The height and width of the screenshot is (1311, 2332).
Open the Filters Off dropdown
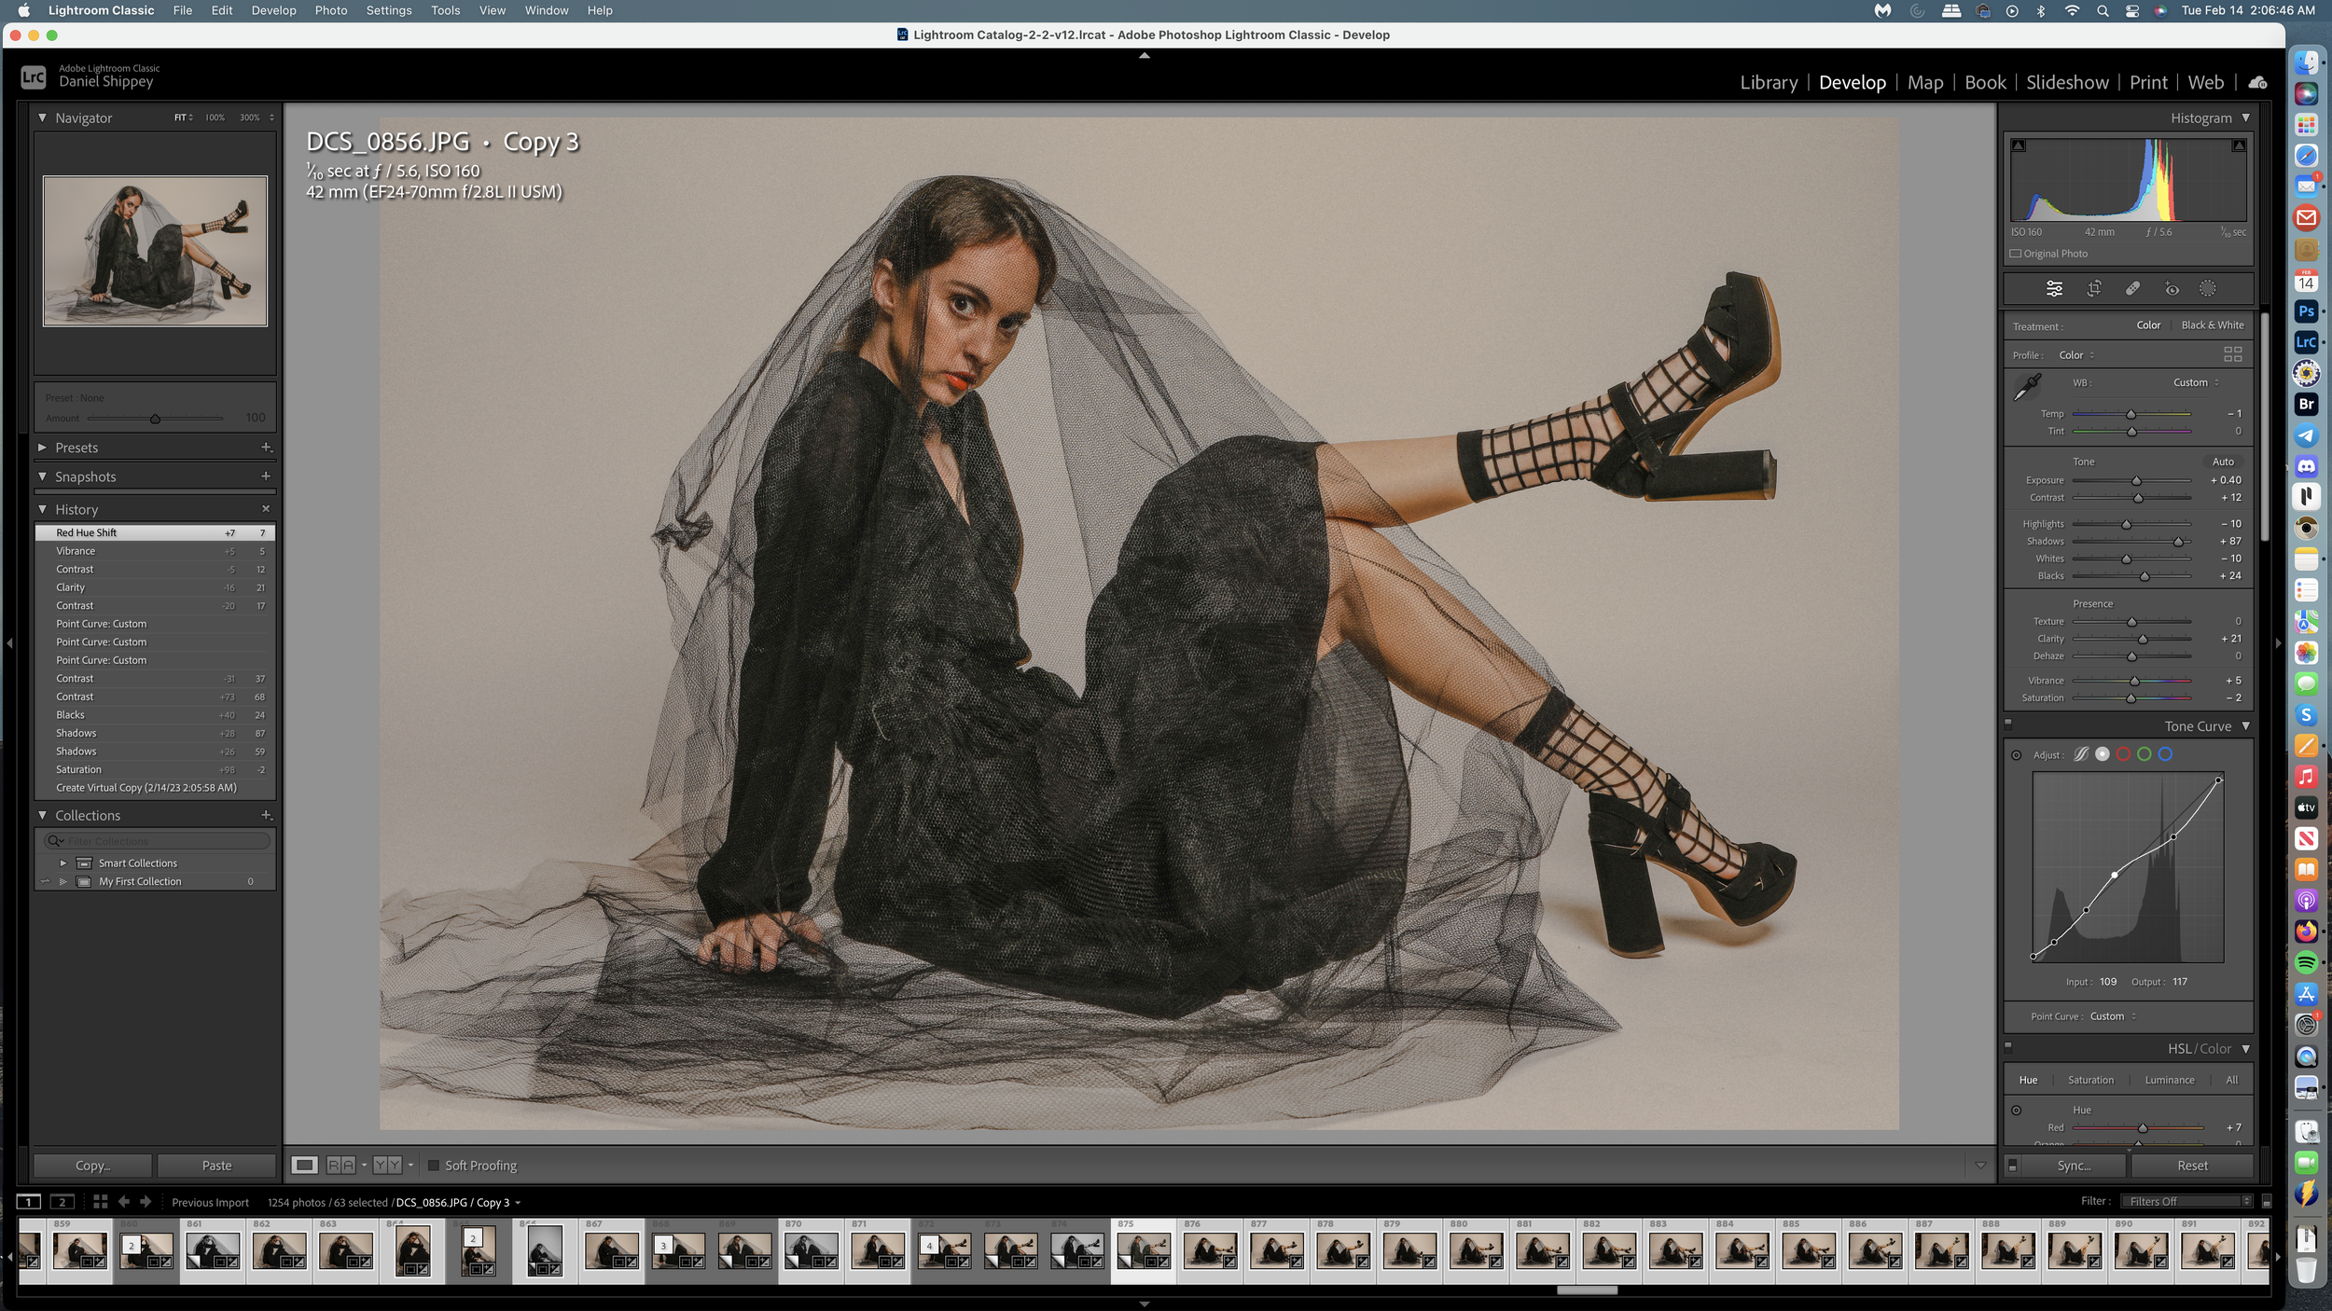tap(2186, 1202)
